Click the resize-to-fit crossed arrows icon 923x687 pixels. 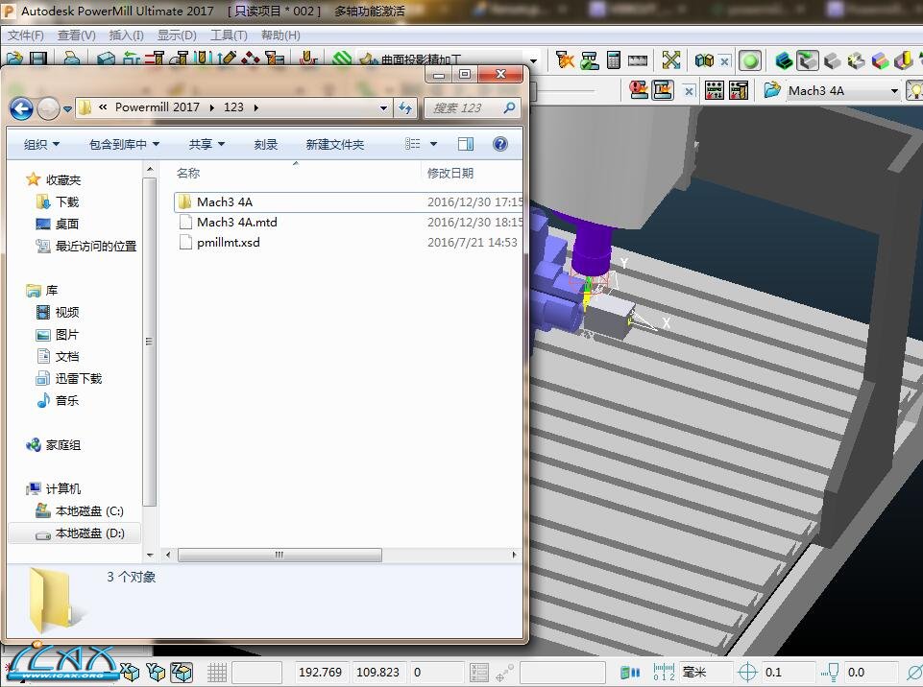[671, 60]
